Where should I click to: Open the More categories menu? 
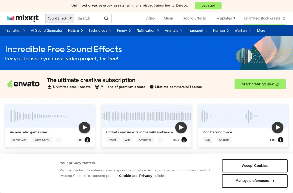[261, 30]
